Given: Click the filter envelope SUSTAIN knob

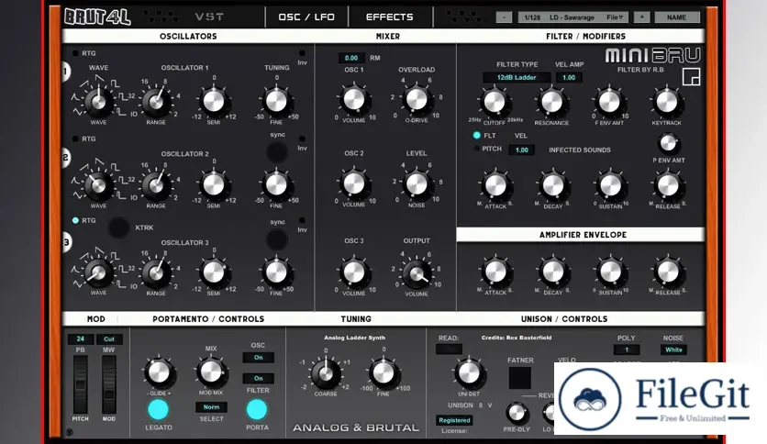Looking at the screenshot, I should tap(610, 186).
